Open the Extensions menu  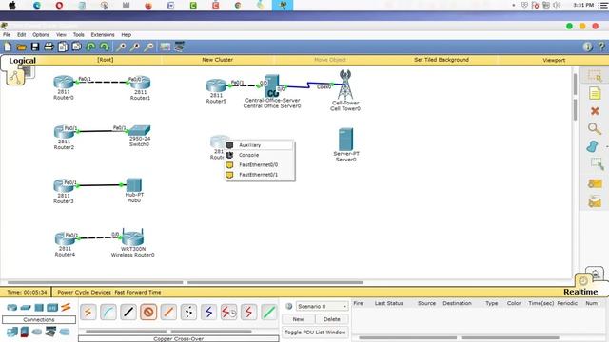pos(103,34)
